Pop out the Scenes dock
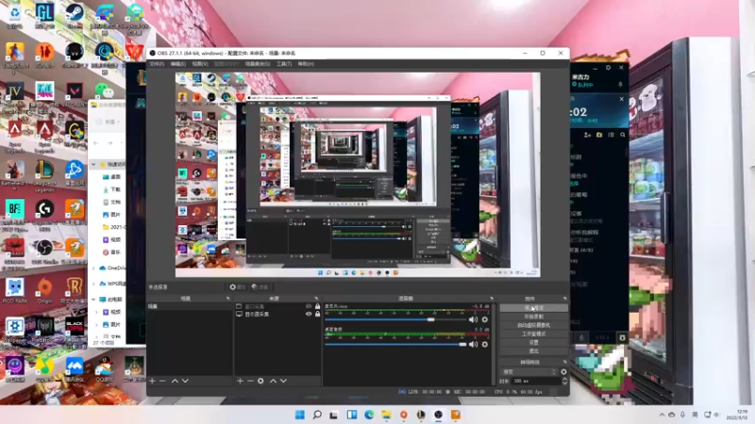This screenshot has width=755, height=424. click(228, 299)
